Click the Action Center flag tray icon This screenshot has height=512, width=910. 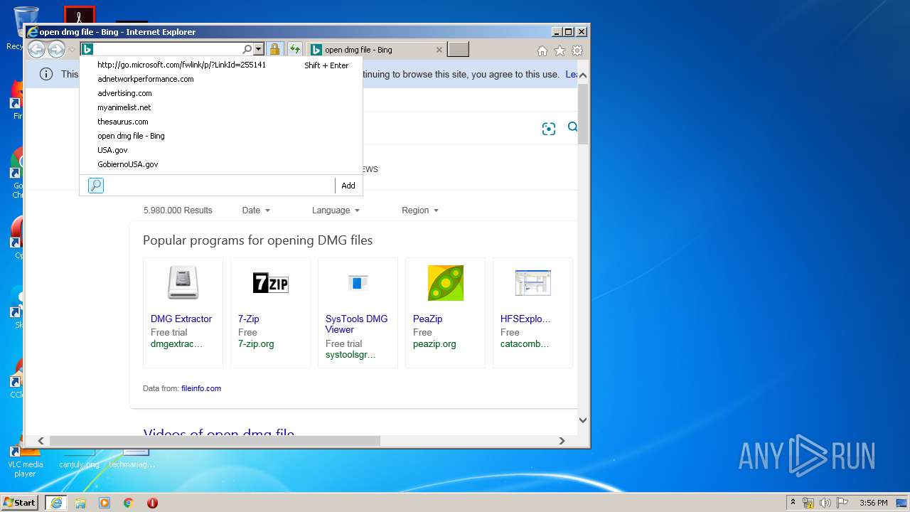tap(842, 503)
